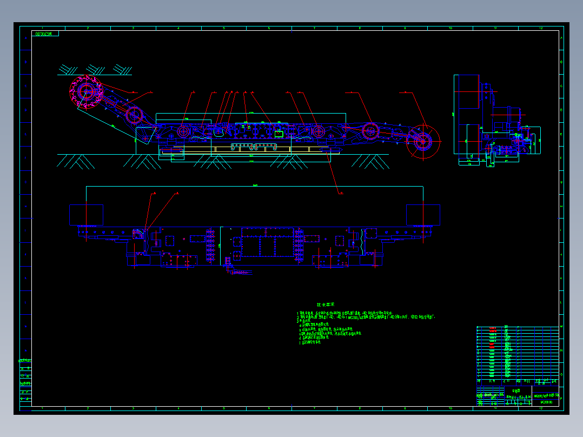Screen dimensions: 583x437
Task: Click zone number 10 on the bottom border
Action: point(451,408)
